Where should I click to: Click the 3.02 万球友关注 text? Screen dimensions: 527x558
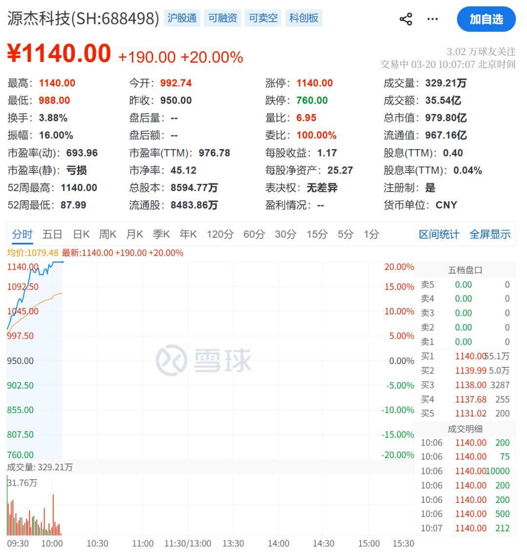click(481, 52)
